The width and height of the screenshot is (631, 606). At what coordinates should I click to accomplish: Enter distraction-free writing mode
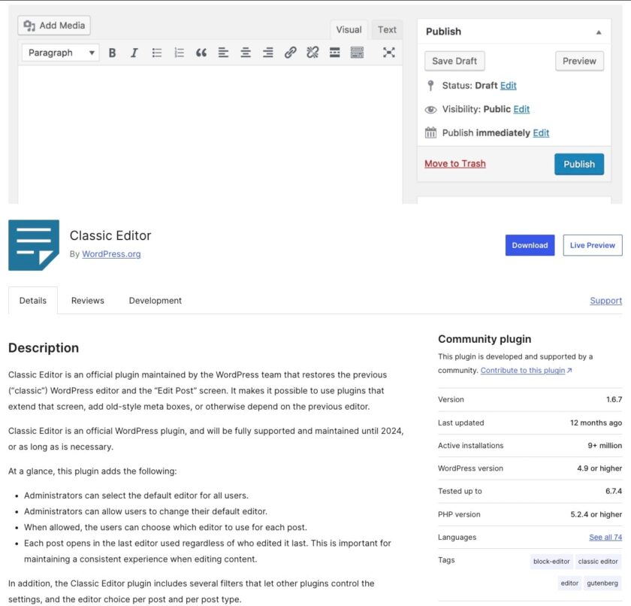pos(388,53)
